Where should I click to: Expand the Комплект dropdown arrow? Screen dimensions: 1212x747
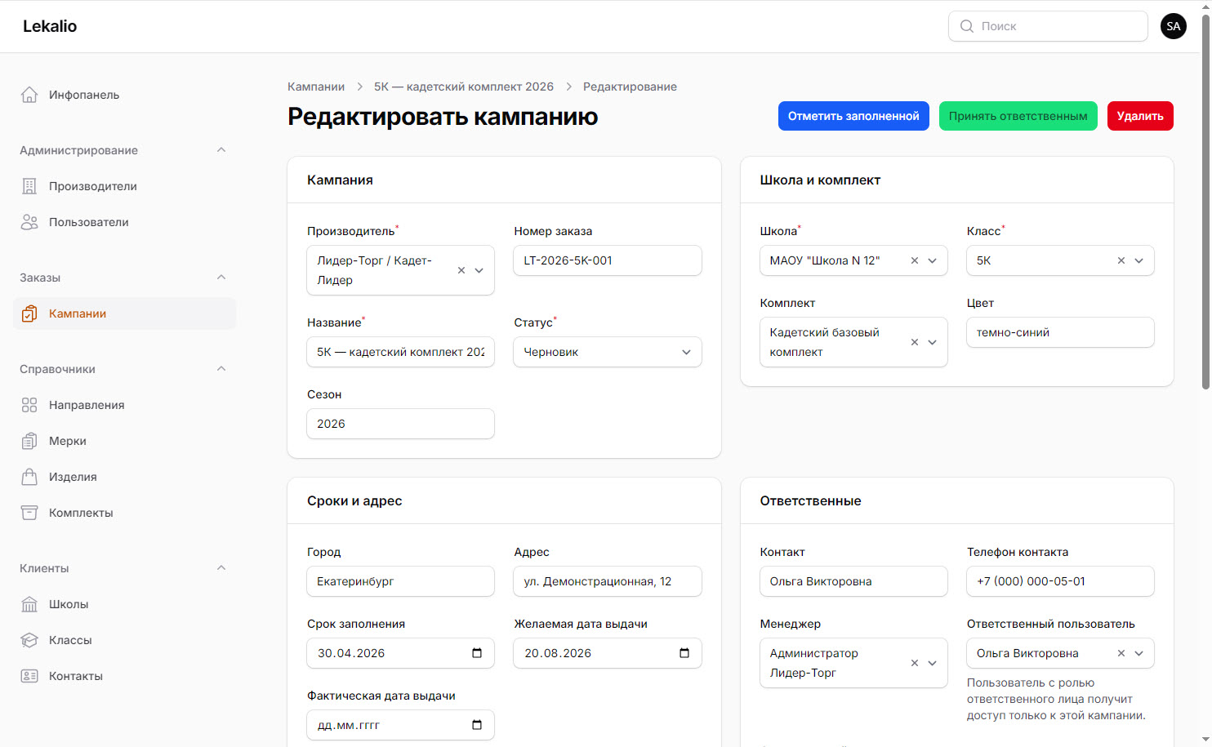[x=933, y=342]
